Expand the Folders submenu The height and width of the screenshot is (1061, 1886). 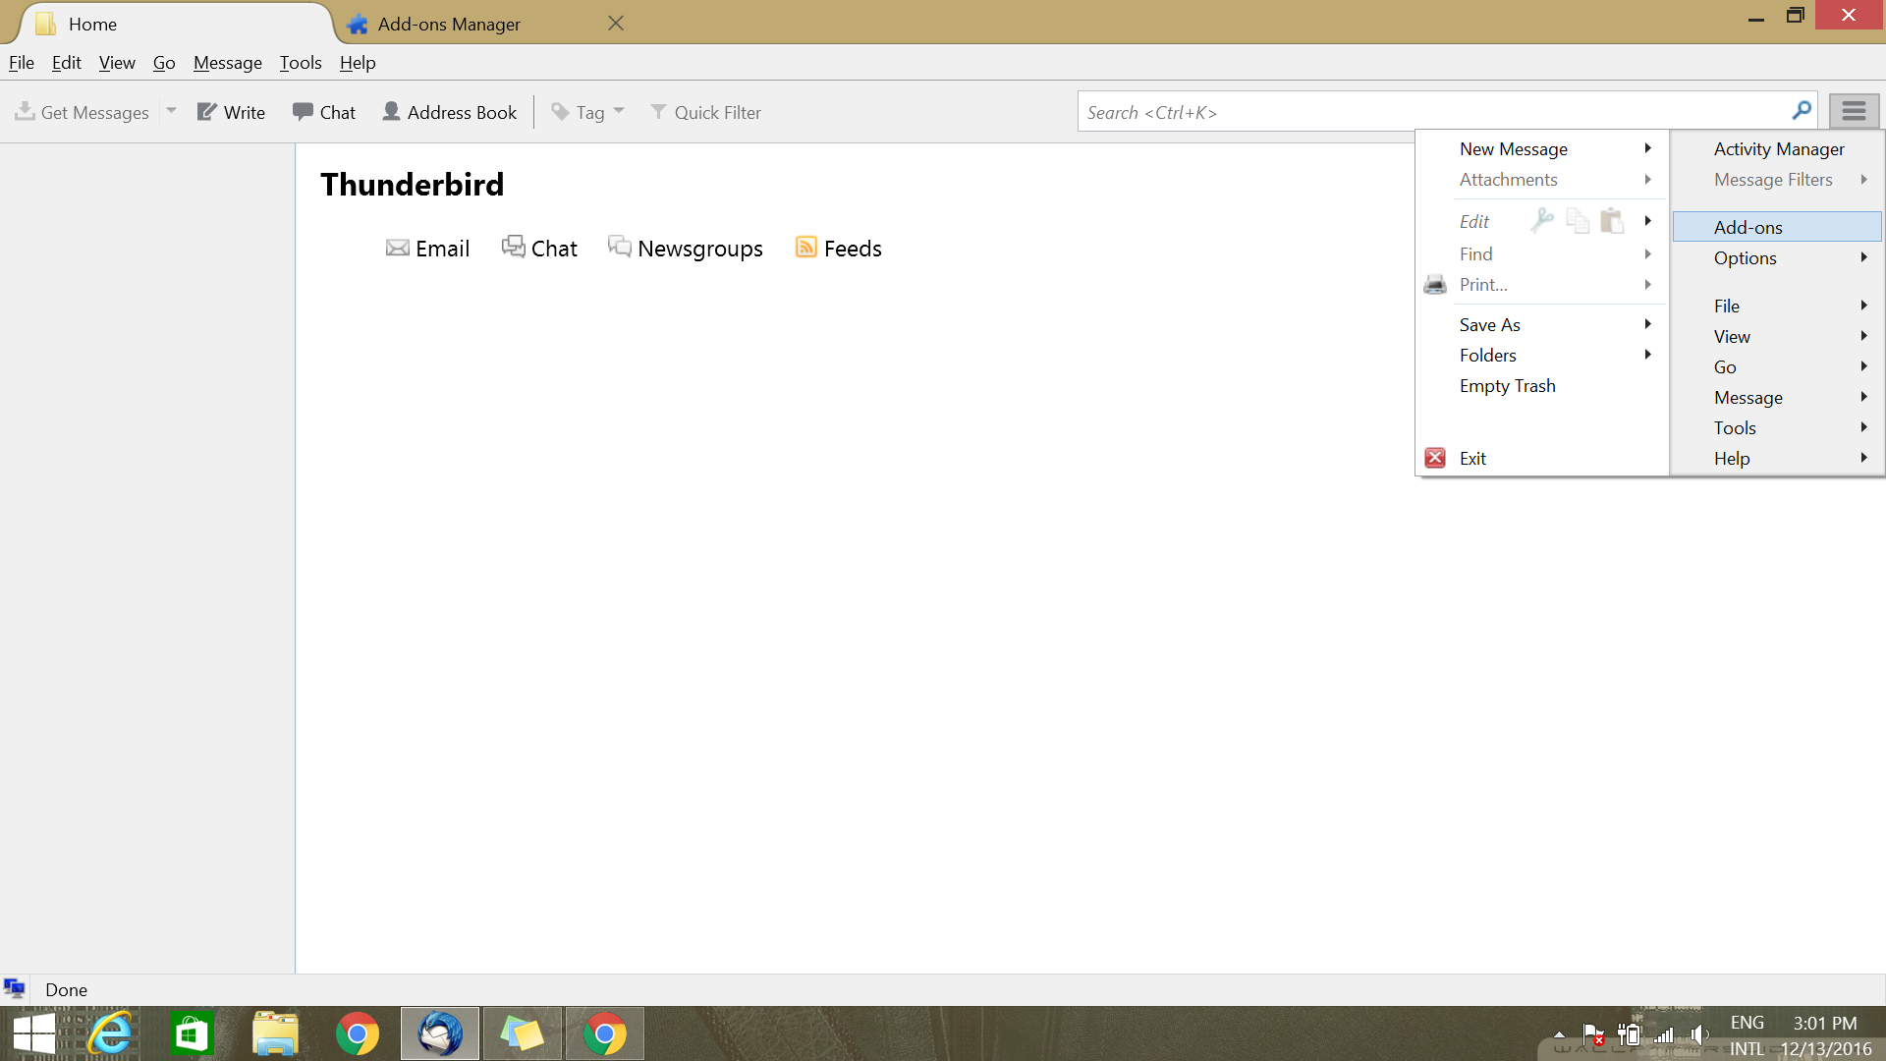pyautogui.click(x=1542, y=355)
